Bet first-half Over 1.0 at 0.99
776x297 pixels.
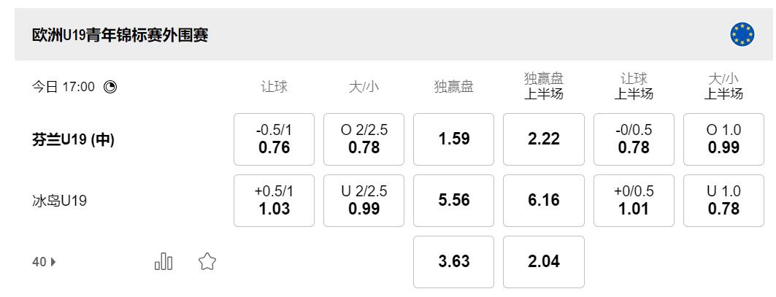[x=723, y=139]
